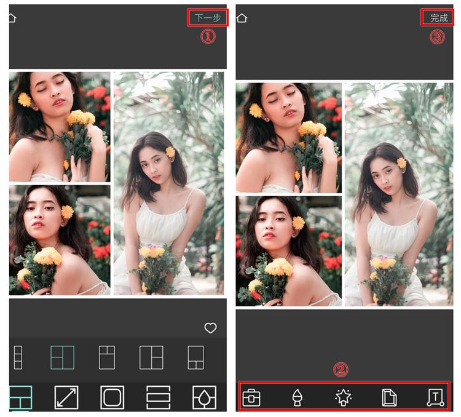Screen dimensions: 461x417
Task: Choose the partially visible narrow stacked layout
Action: click(18, 357)
